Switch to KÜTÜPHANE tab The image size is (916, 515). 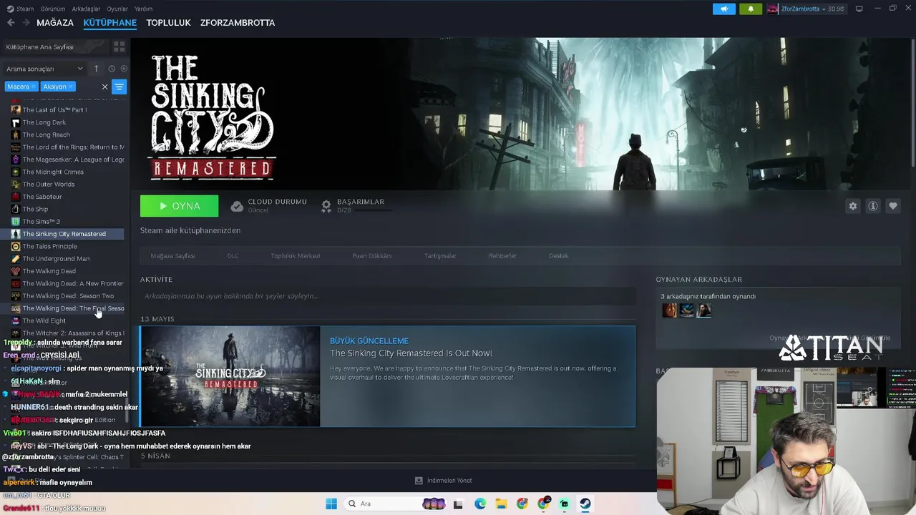pyautogui.click(x=109, y=23)
